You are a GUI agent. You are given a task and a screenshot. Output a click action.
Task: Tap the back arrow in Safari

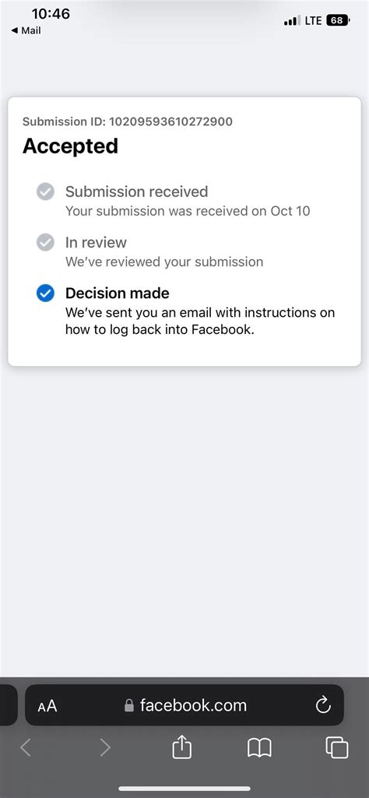[x=26, y=747]
